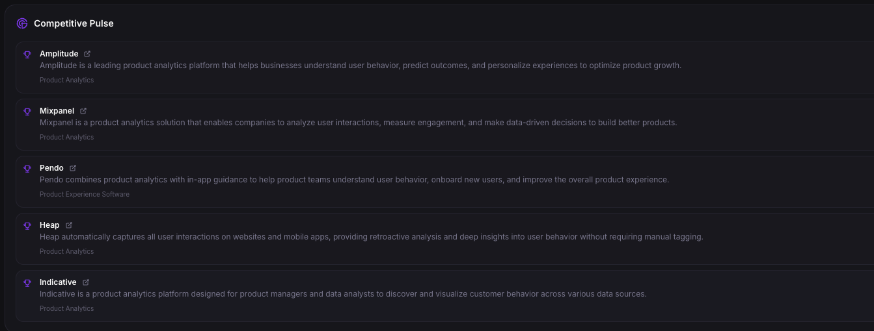Click the Mixpanel competitor name
This screenshot has height=331, width=874.
(x=57, y=111)
